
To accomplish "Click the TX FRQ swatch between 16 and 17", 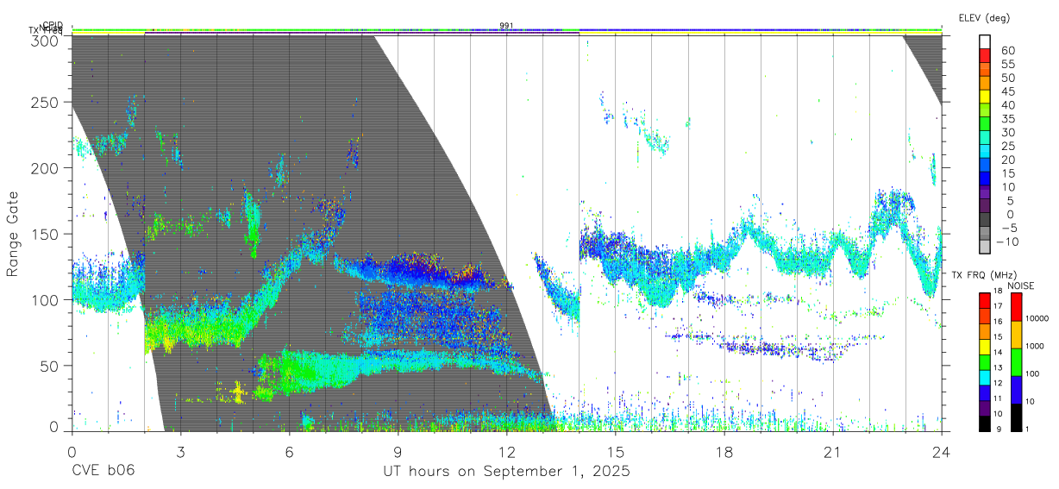I will pos(985,316).
